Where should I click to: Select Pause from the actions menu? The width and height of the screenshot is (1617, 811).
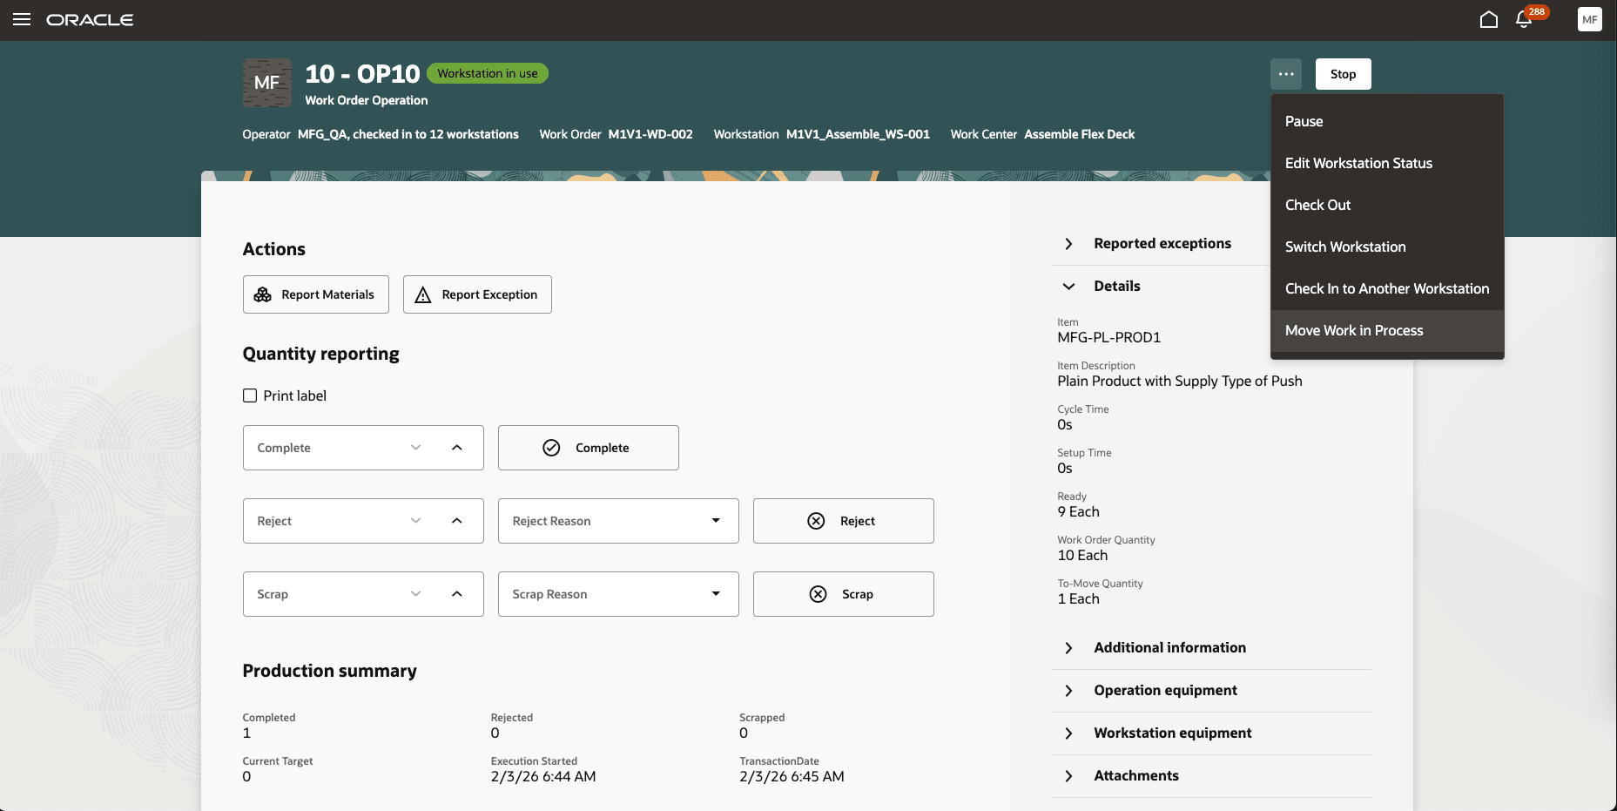[1387, 122]
